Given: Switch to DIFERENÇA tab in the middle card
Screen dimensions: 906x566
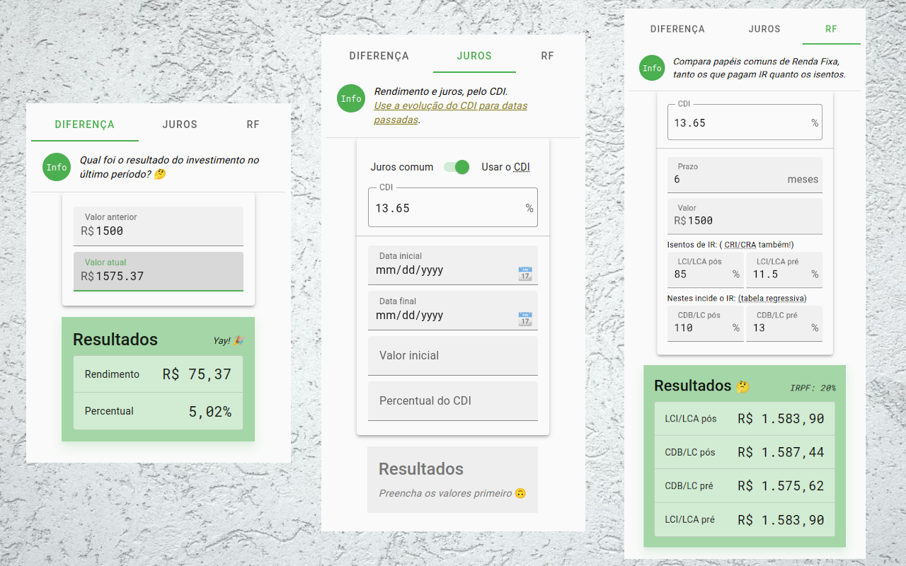Looking at the screenshot, I should pos(379,56).
